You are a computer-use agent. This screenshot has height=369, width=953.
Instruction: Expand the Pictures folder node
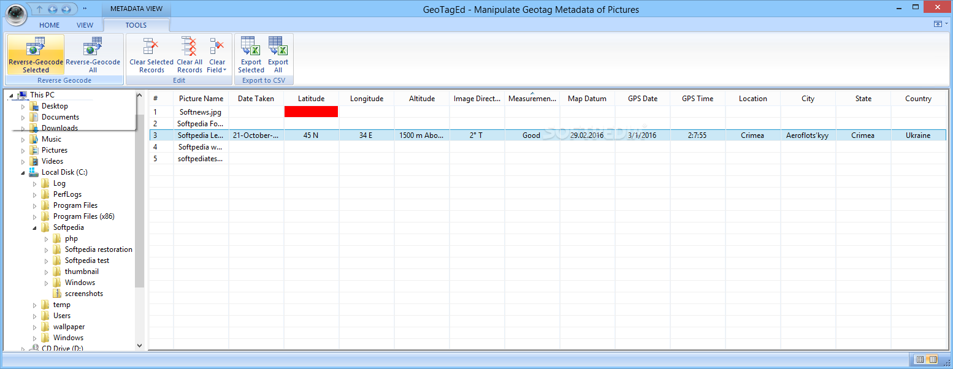[23, 150]
